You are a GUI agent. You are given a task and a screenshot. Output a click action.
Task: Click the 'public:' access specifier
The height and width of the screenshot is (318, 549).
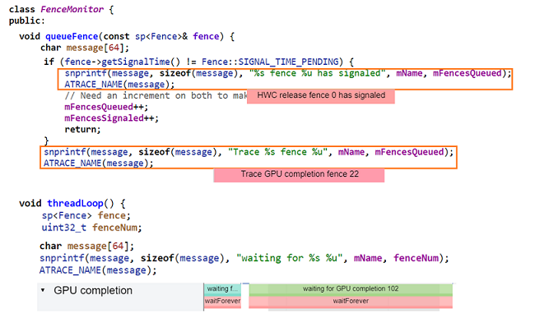coord(27,21)
